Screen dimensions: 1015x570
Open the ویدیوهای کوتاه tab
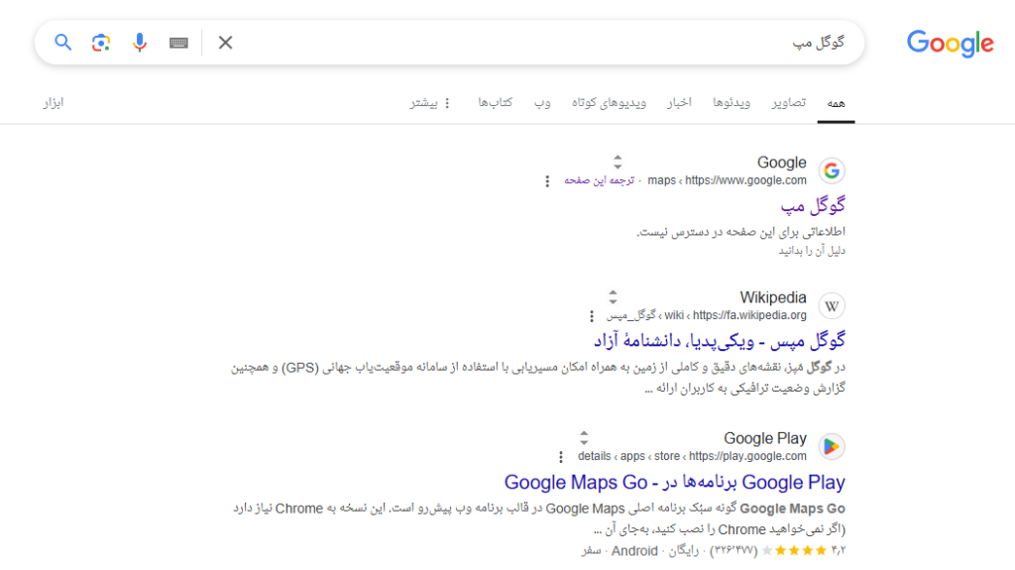coord(609,102)
